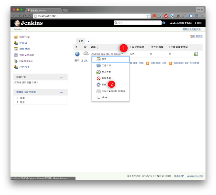This screenshot has width=216, height=195.
Task: Sort by the S status column header
Action: pyautogui.click(x=76, y=47)
